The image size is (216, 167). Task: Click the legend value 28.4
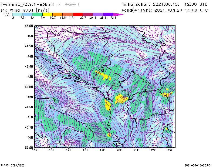103,18
